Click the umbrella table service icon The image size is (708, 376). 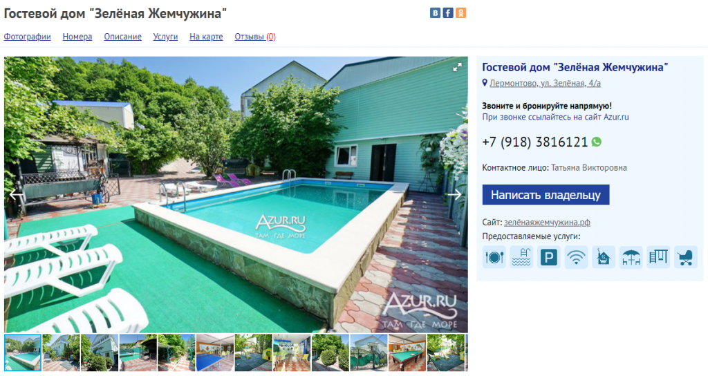coord(631,257)
